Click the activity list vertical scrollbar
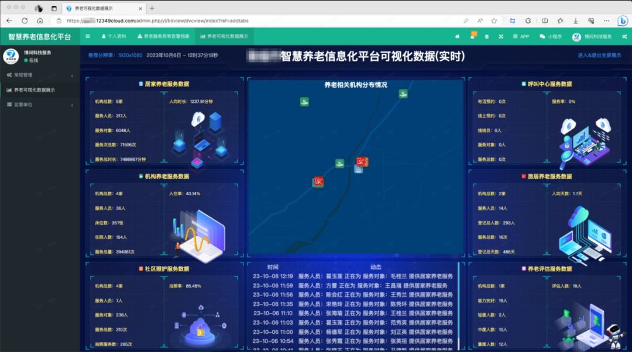The width and height of the screenshot is (632, 352). coord(458,304)
